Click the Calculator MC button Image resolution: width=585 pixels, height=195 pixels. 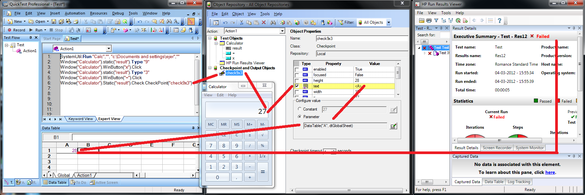(211, 124)
